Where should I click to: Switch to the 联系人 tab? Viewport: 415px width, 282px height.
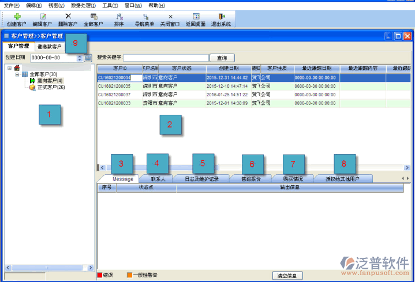coord(158,179)
